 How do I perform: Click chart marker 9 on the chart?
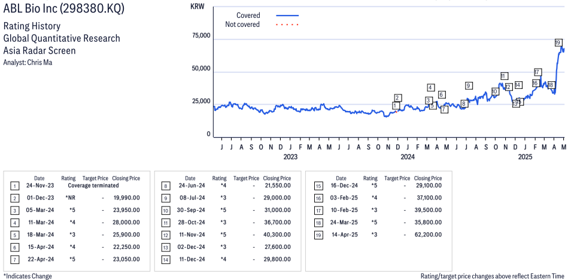pyautogui.click(x=469, y=86)
